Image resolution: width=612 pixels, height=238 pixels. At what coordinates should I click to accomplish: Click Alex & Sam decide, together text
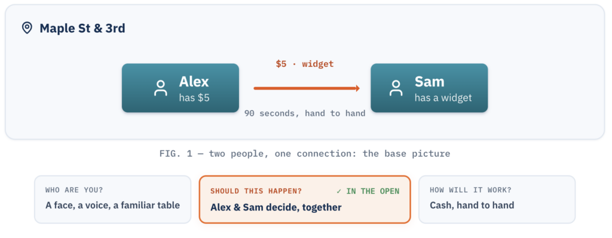[x=276, y=207]
